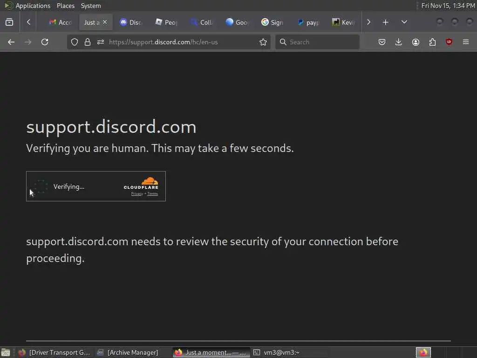Click the Just a moment tab title
This screenshot has height=358, width=477.
(x=92, y=22)
